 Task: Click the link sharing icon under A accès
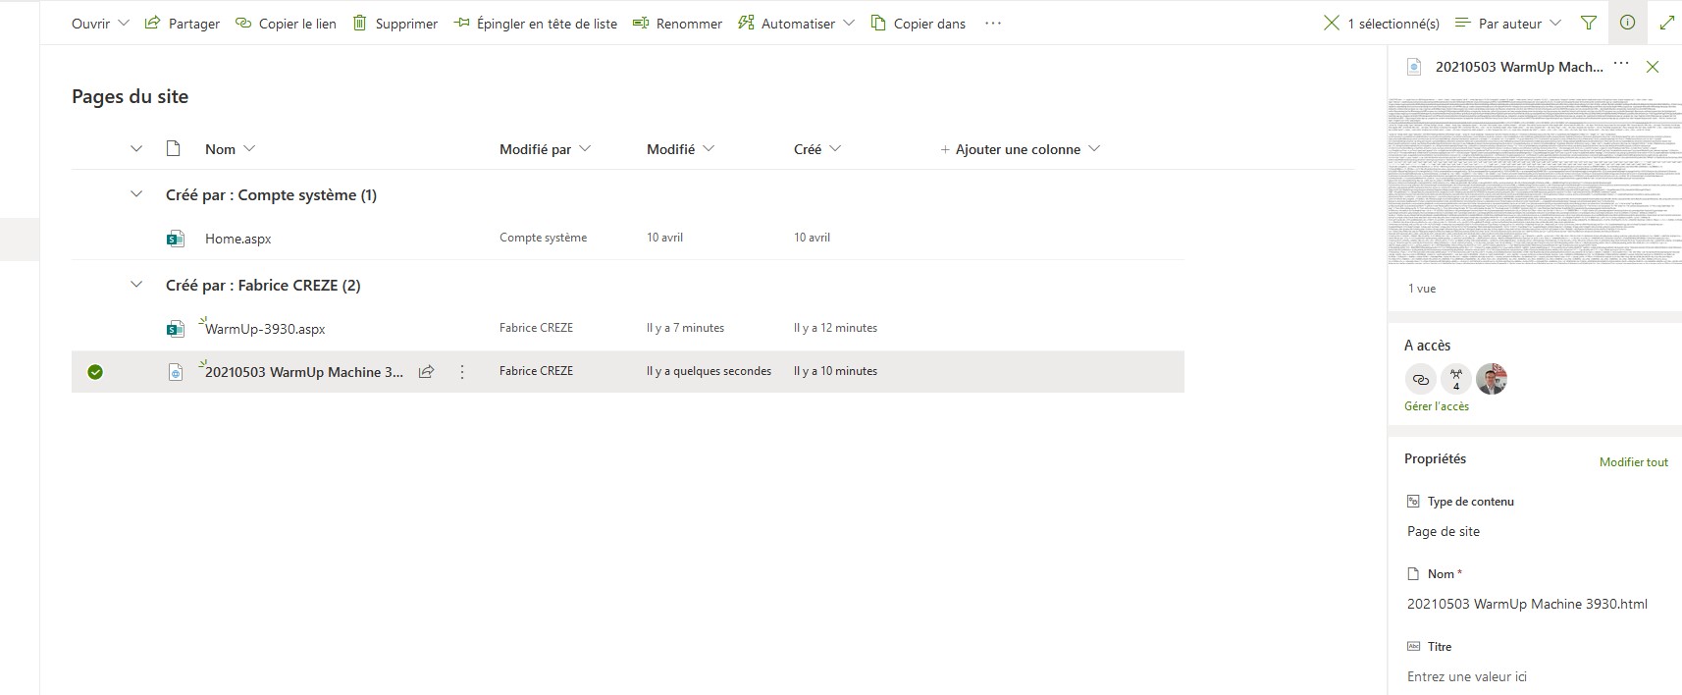coord(1420,379)
